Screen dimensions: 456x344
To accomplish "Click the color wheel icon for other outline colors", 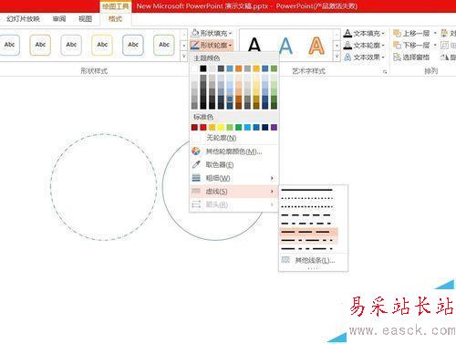I will (196, 151).
